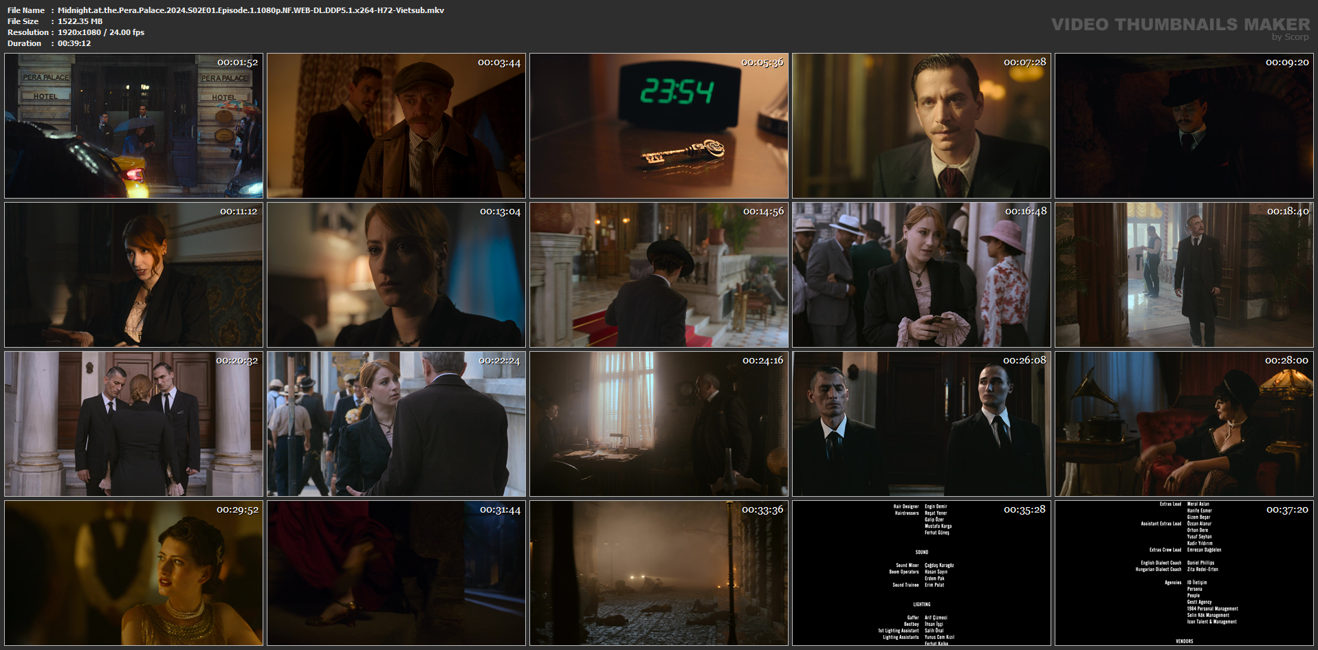The width and height of the screenshot is (1318, 650).
Task: Select the 00:31:44 dark red thumbnail
Action: click(x=396, y=573)
